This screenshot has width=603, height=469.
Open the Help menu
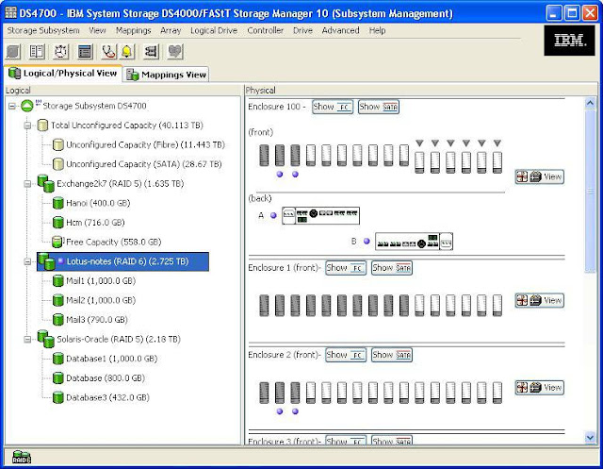click(377, 30)
